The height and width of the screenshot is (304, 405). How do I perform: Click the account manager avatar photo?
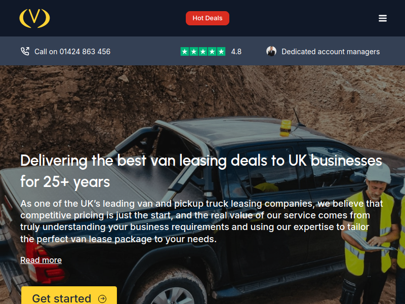pyautogui.click(x=271, y=51)
